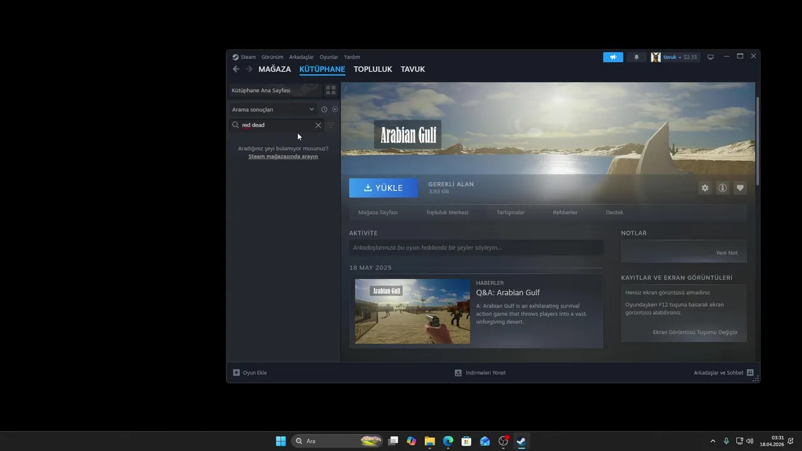Select the KÜTÜPHANE tab

pyautogui.click(x=322, y=70)
